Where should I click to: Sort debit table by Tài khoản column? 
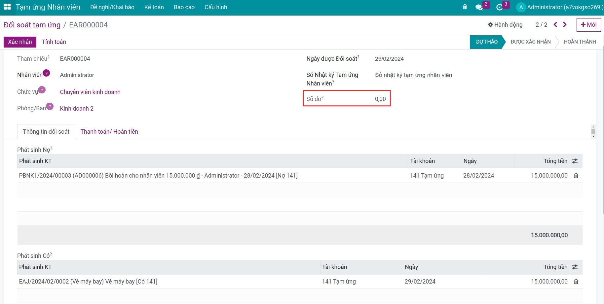click(x=434, y=161)
